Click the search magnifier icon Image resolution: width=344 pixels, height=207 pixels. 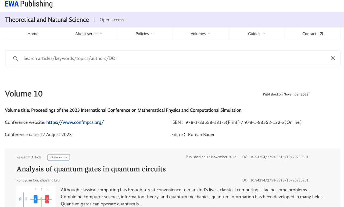coord(16,58)
